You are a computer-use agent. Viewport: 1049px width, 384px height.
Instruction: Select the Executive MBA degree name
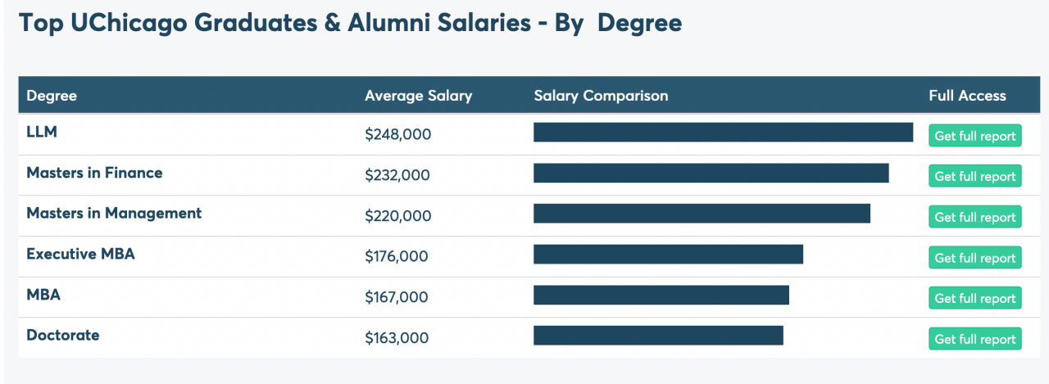(x=80, y=254)
